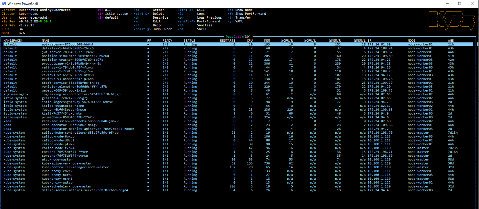Viewport: 479px width, 209px height.
Task: Click the Sanitize shortcut hint
Action: pos(205,25)
